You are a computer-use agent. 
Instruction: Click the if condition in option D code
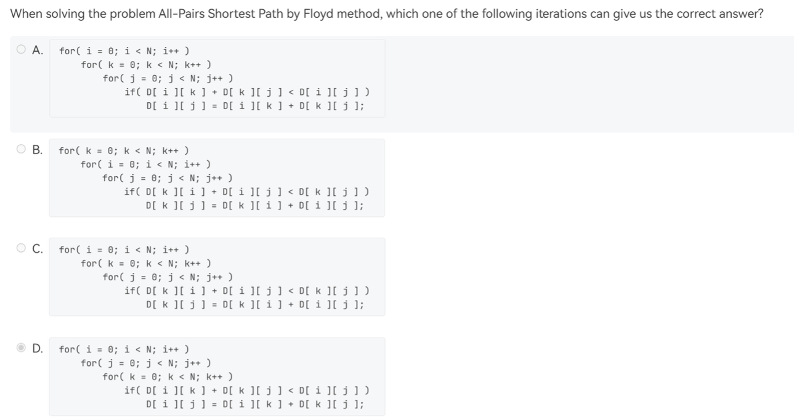(246, 391)
